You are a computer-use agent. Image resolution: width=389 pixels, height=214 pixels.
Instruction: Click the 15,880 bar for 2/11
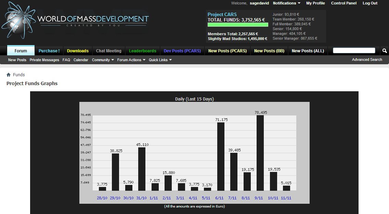(x=168, y=183)
